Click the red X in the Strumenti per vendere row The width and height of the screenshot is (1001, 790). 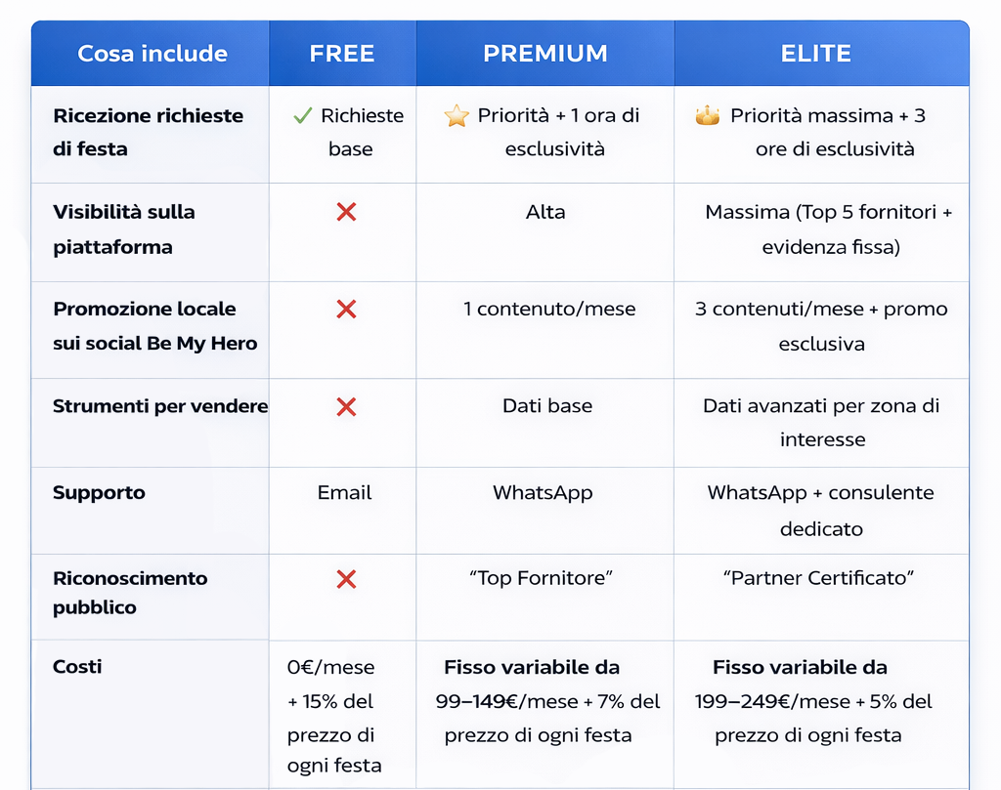point(346,406)
